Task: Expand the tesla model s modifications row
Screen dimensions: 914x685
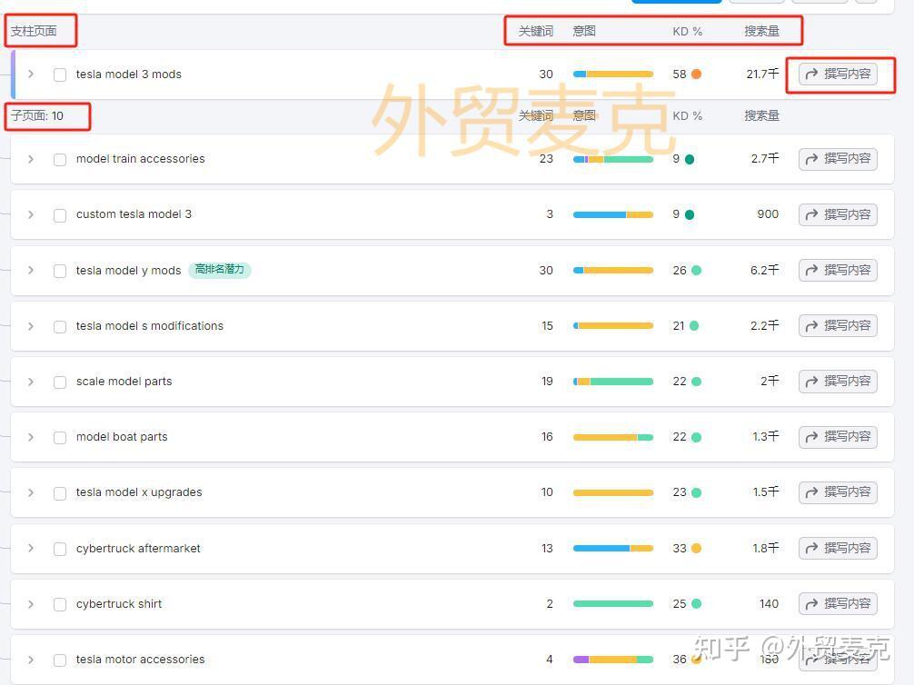Action: [31, 326]
